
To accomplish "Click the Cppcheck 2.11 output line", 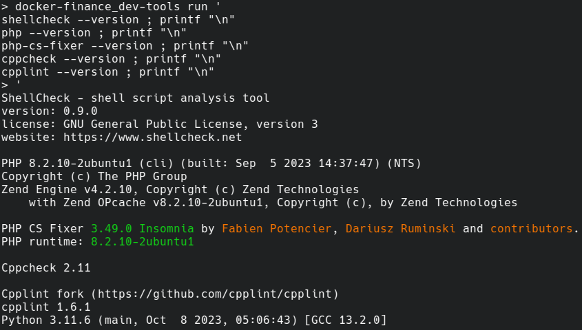I will [x=46, y=267].
